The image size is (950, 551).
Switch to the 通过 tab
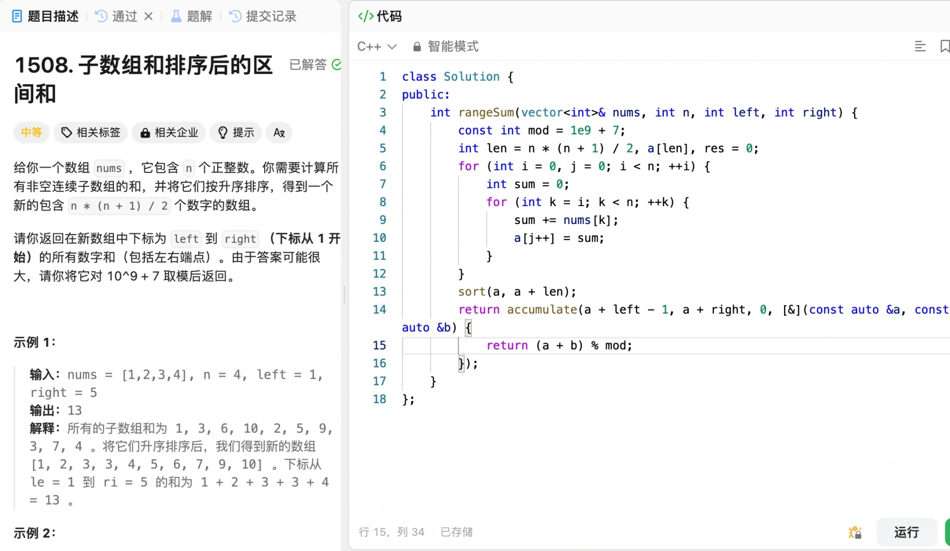[116, 16]
